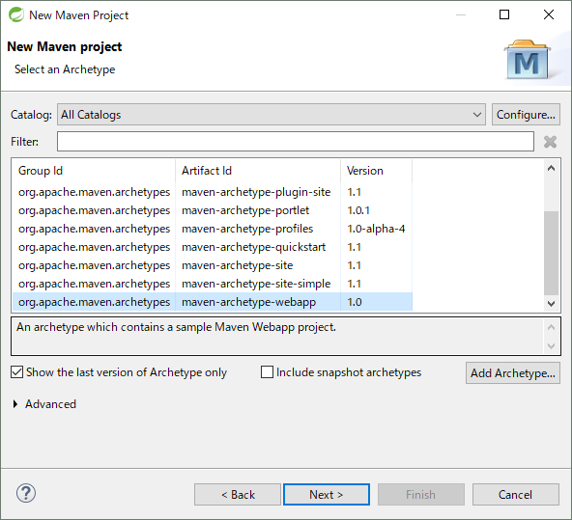Click into the Filter text field
572x520 pixels.
296,142
